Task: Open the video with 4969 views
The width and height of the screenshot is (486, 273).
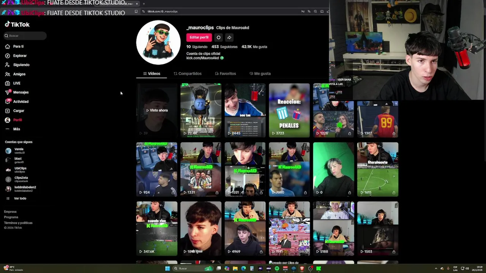Action: 245,229
